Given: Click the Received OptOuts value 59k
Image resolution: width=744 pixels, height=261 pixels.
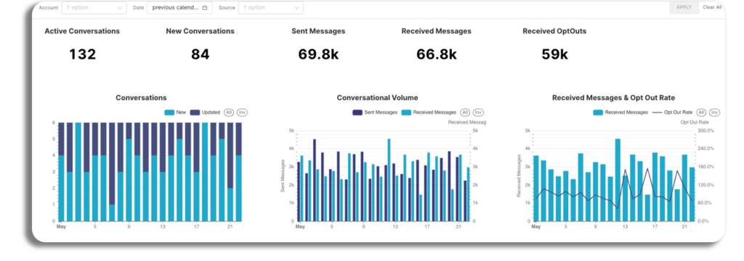Looking at the screenshot, I should tap(554, 54).
